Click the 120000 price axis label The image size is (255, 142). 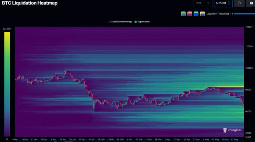point(249,46)
